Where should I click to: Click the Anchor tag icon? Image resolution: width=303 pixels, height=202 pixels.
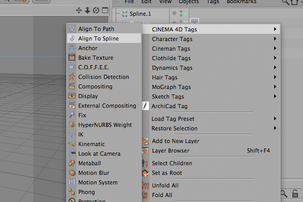coord(72,48)
